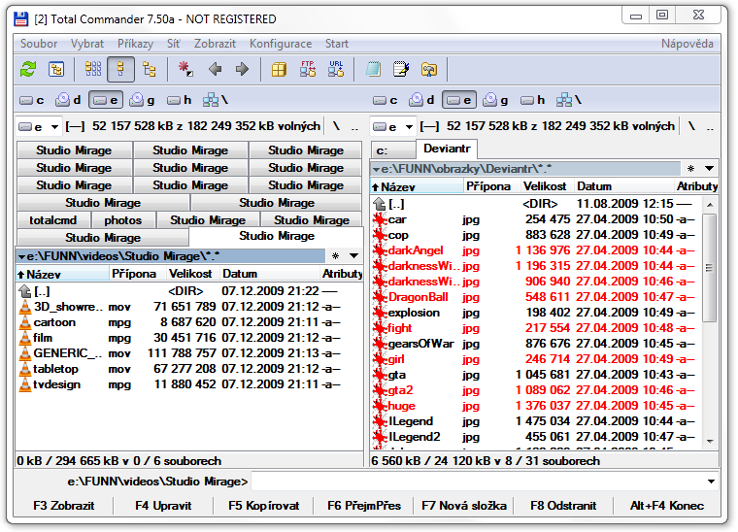Select the cartoon mpg file
This screenshot has width=738, height=532.
(188, 322)
